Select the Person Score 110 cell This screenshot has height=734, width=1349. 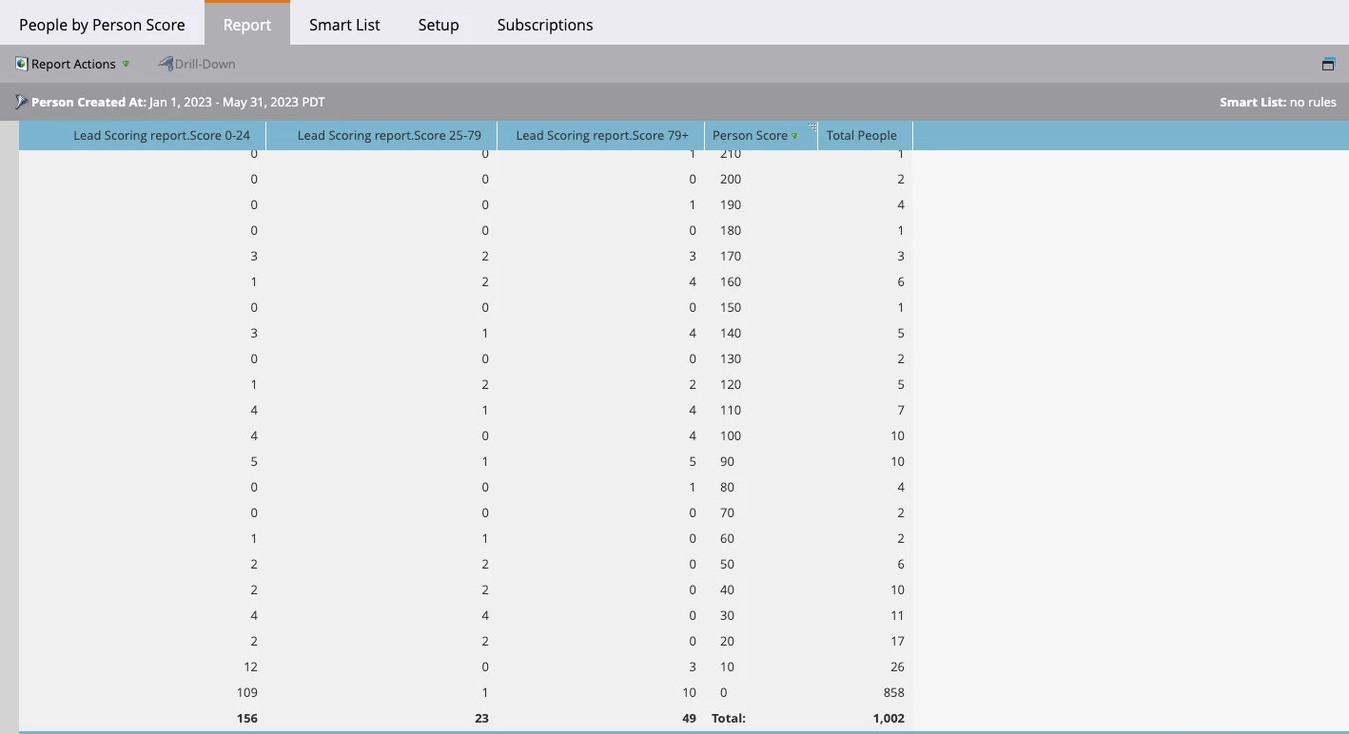pyautogui.click(x=761, y=410)
